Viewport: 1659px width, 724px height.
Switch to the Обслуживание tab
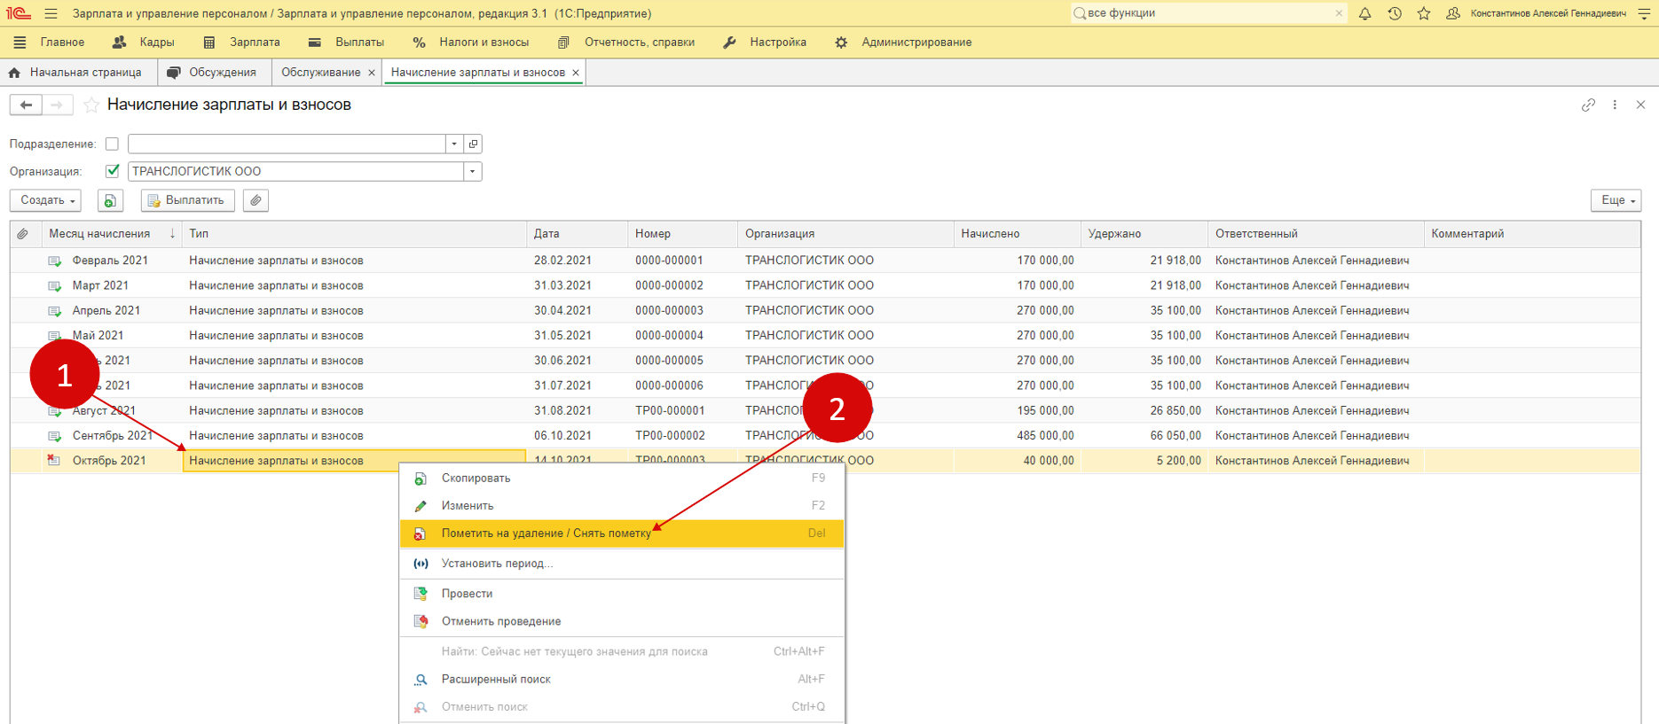320,73
